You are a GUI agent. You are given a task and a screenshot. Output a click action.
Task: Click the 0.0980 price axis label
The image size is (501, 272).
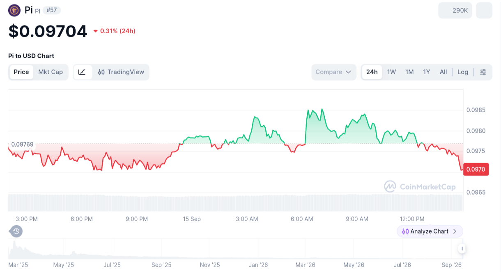pyautogui.click(x=476, y=131)
